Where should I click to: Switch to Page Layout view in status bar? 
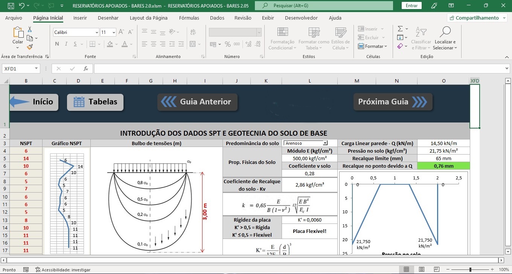[422, 269]
